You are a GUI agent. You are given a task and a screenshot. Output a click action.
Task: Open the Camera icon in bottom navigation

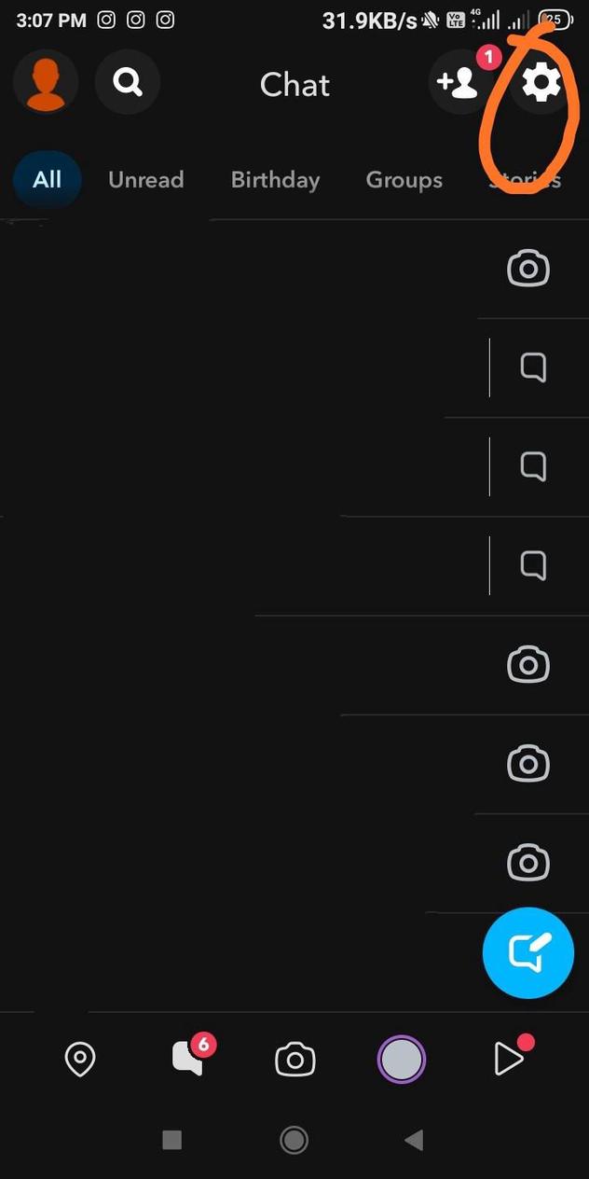click(x=294, y=1059)
